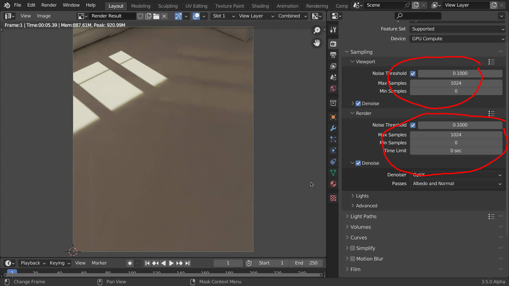Unlink the Render Result image
Image resolution: width=509 pixels, height=286 pixels.
click(x=164, y=16)
